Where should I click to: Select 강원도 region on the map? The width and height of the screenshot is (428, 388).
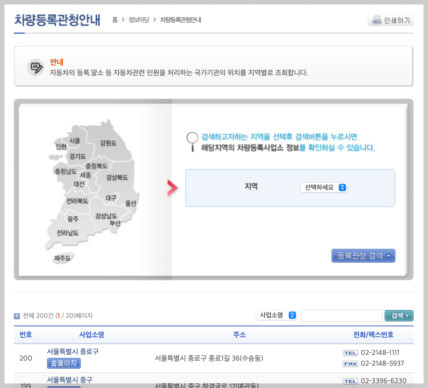click(x=108, y=143)
